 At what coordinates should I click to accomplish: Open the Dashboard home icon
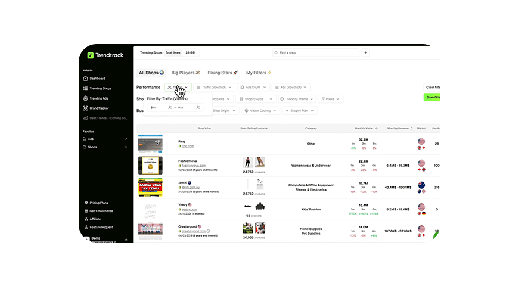[85, 78]
